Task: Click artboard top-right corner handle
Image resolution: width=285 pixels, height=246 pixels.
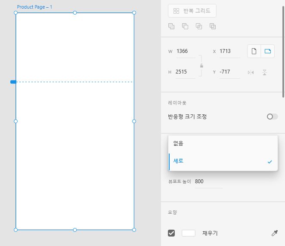Action: click(x=134, y=13)
